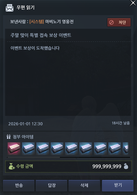Viewport: 137px width, 195px height.
Task: Select the third attached blue item box
Action: click(43, 149)
